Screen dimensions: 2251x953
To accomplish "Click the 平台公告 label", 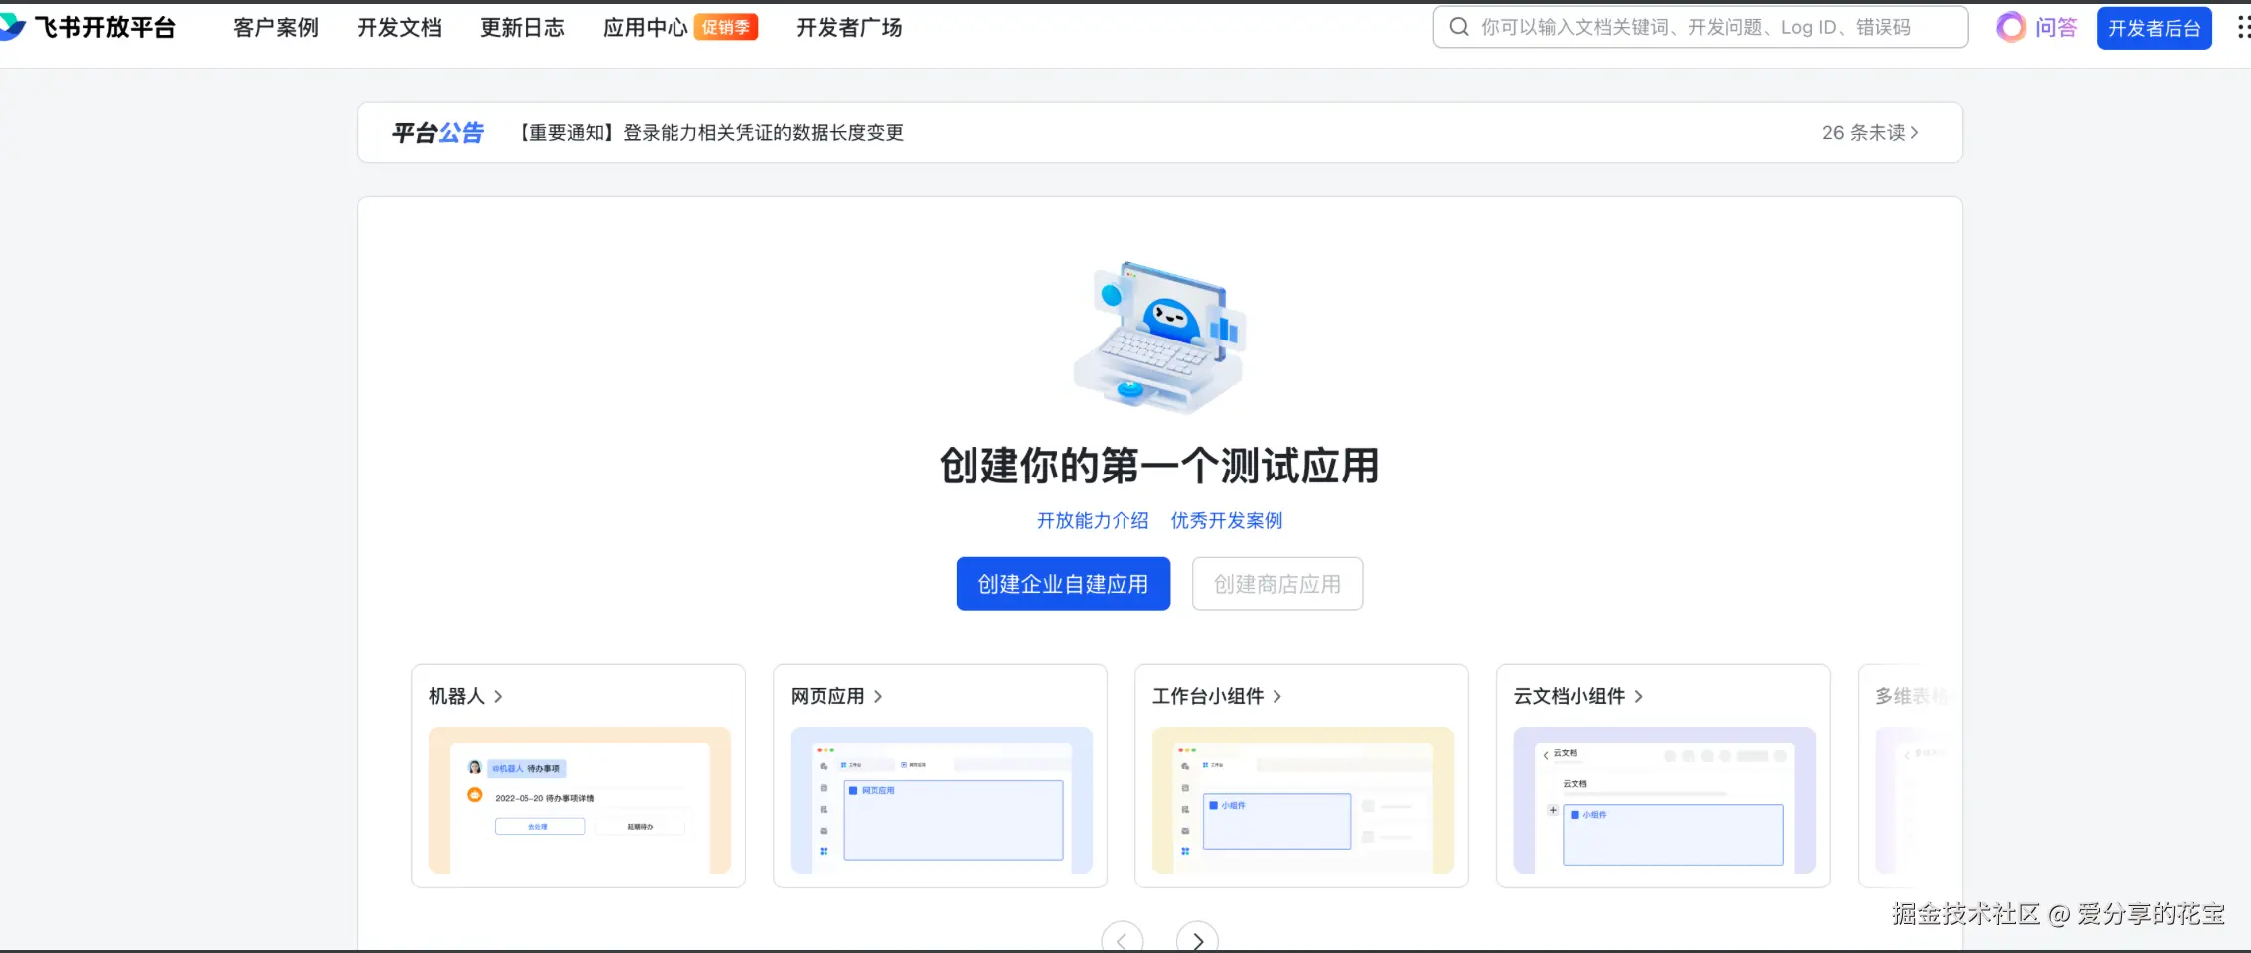I will tap(438, 133).
